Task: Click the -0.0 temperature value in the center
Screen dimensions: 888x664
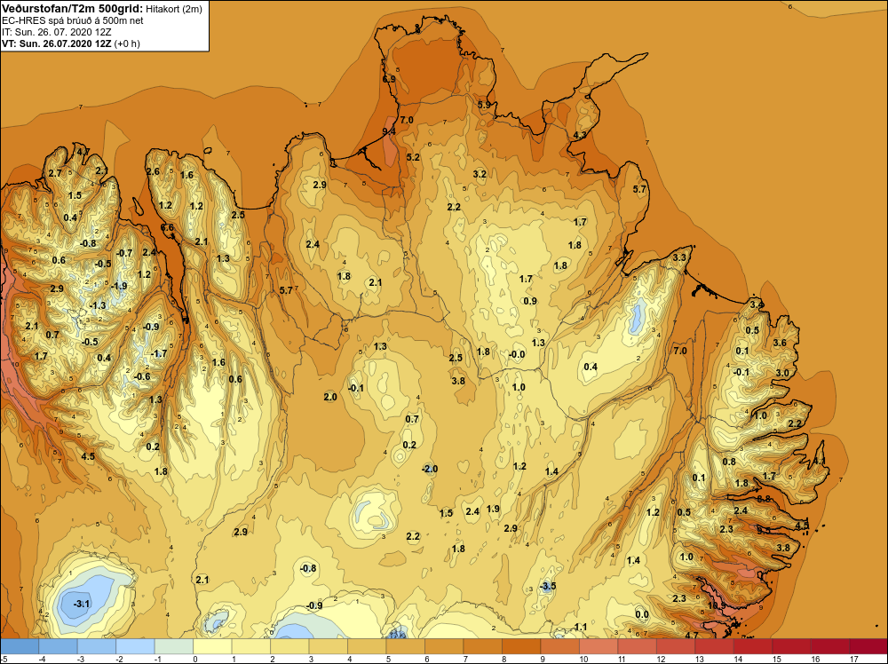Action: pyautogui.click(x=517, y=354)
